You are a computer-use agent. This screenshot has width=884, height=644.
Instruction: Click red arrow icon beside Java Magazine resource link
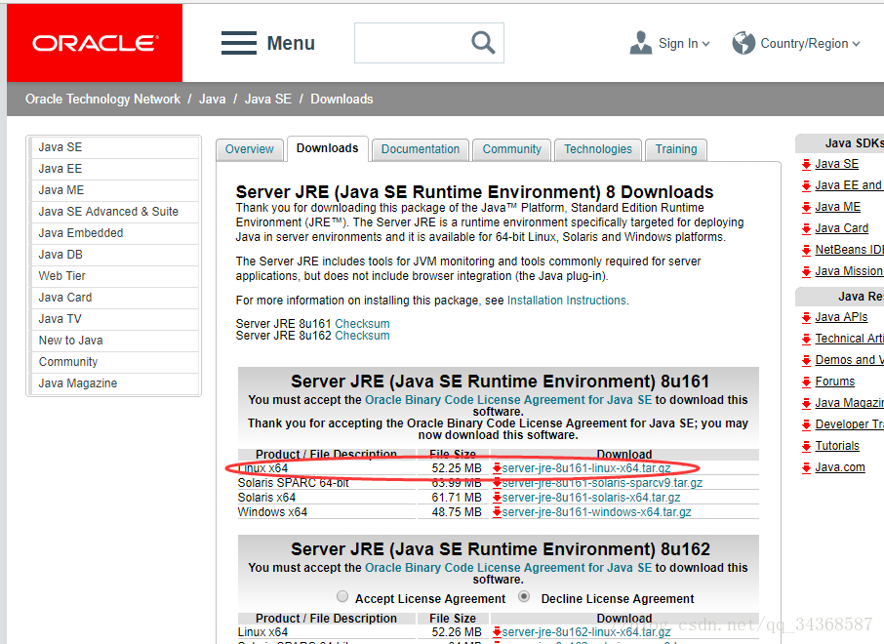(x=806, y=404)
